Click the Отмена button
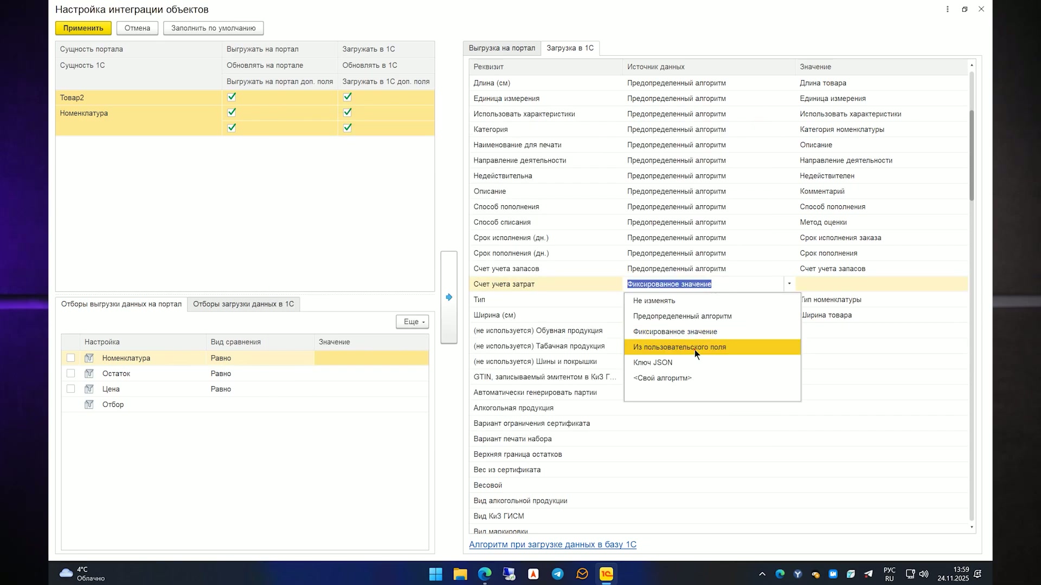The width and height of the screenshot is (1041, 585). pyautogui.click(x=137, y=28)
